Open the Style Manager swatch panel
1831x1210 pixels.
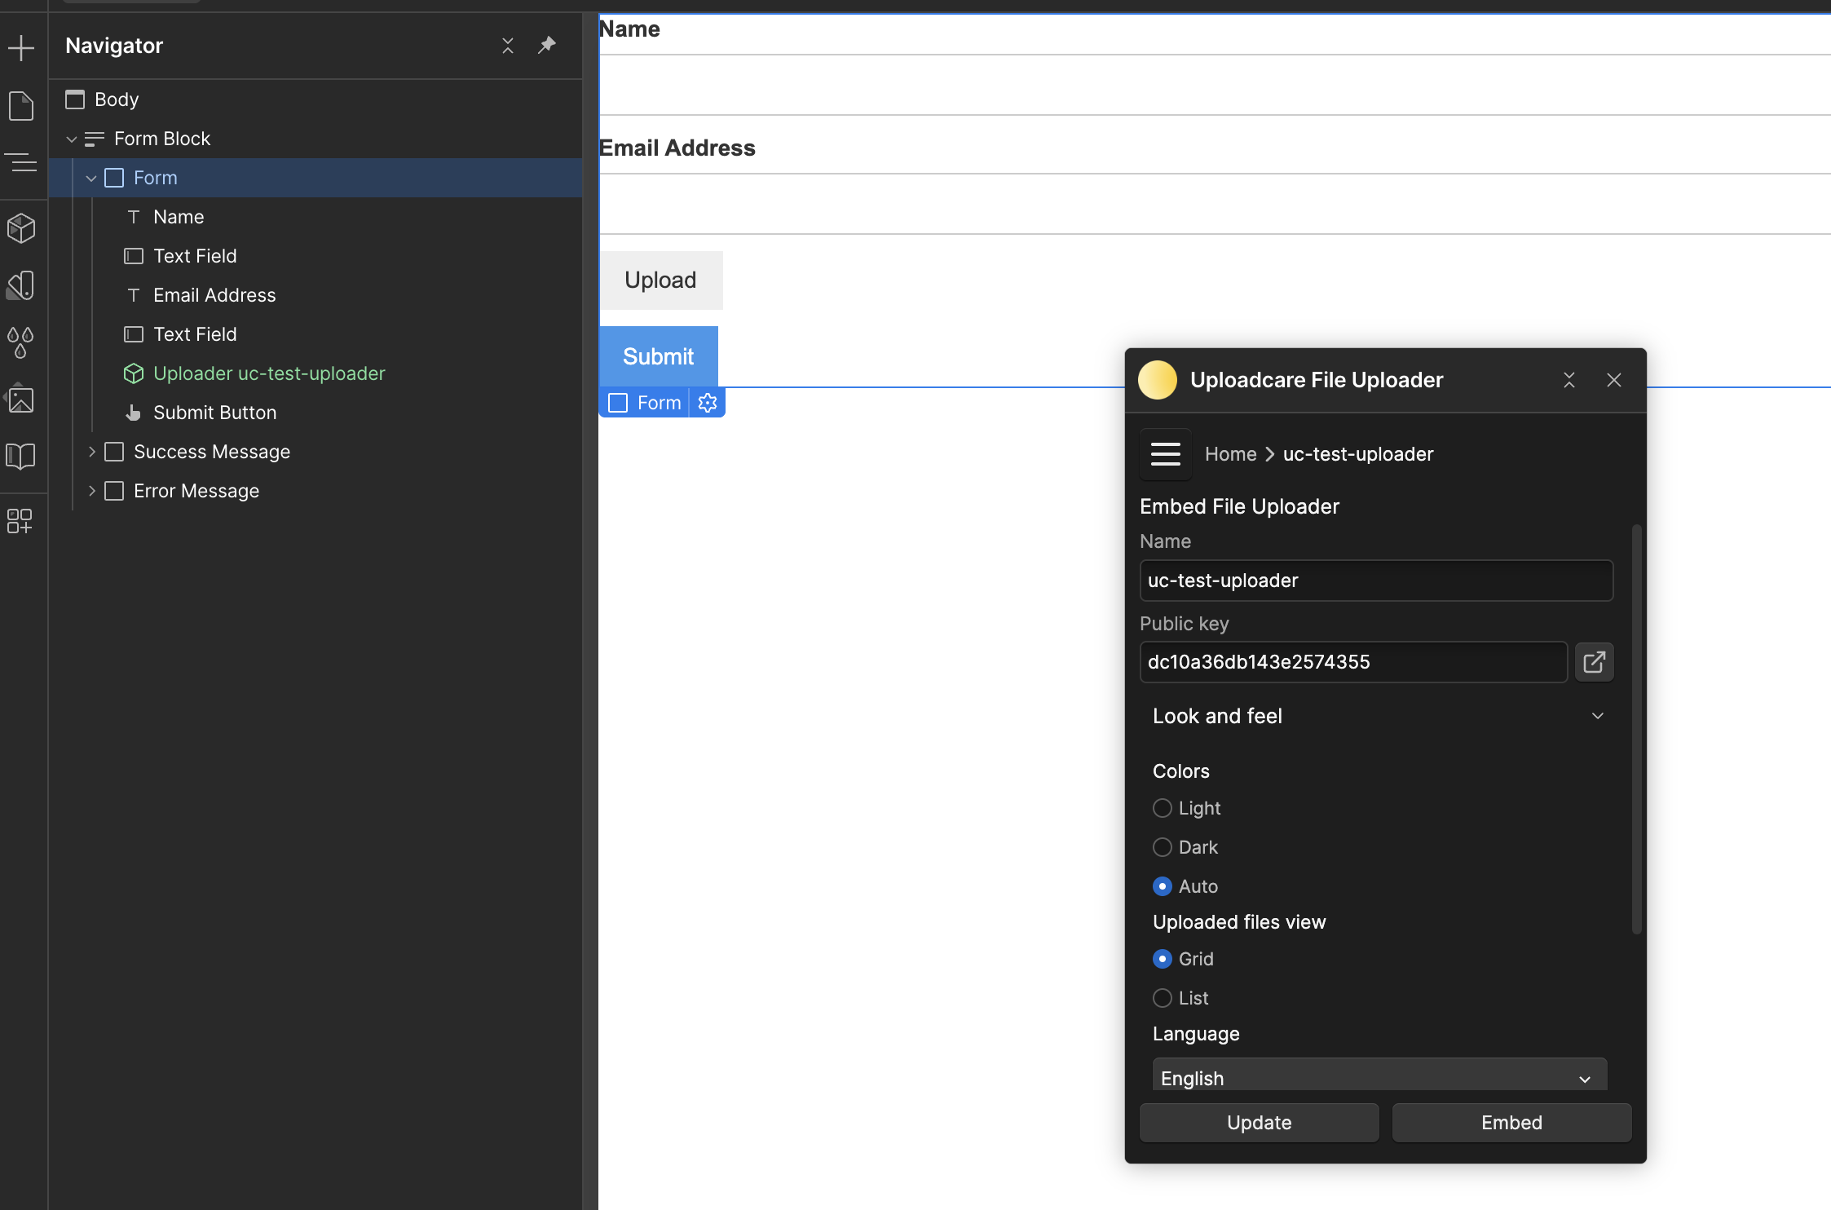point(21,285)
